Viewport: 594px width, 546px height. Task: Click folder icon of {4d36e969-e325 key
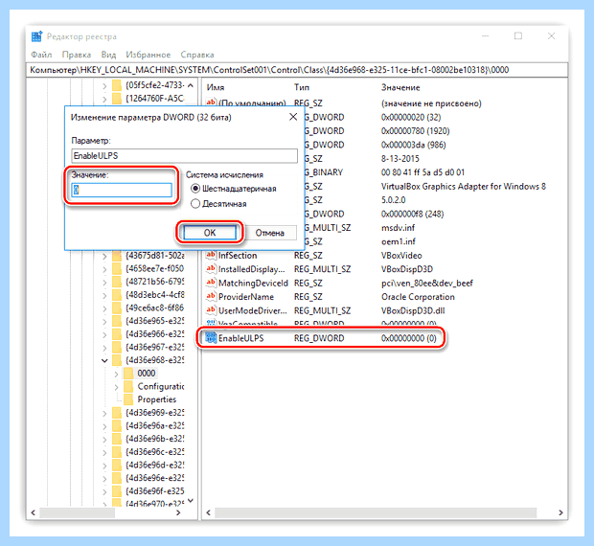[x=117, y=412]
